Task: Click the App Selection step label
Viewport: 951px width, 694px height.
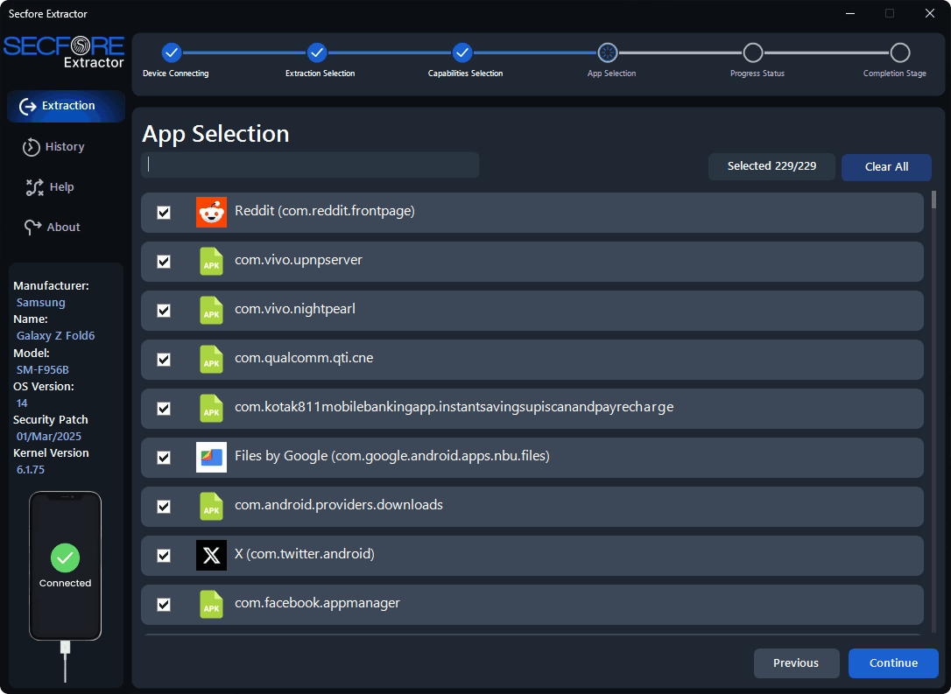Action: click(x=611, y=74)
